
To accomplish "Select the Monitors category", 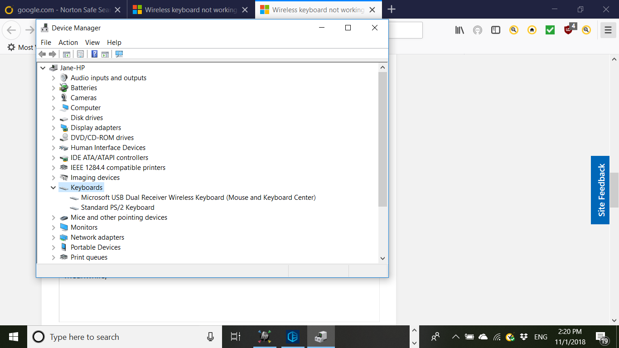I will click(x=84, y=227).
